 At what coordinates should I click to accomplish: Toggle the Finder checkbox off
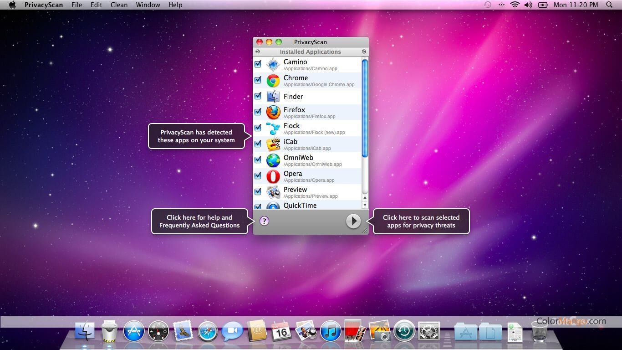[x=258, y=96]
